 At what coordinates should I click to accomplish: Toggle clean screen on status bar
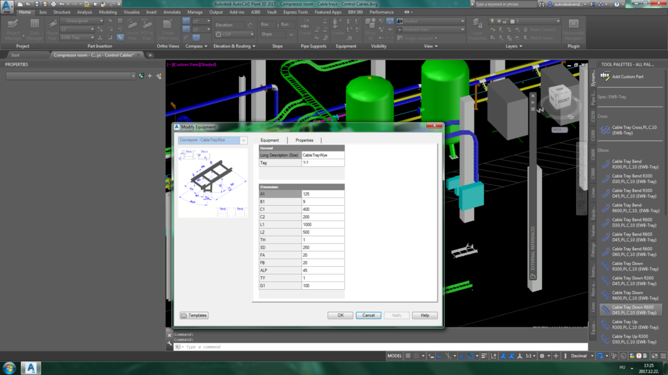[655, 356]
